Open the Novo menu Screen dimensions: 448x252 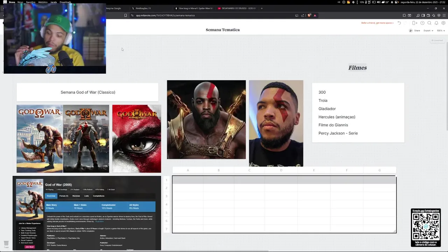20,2
